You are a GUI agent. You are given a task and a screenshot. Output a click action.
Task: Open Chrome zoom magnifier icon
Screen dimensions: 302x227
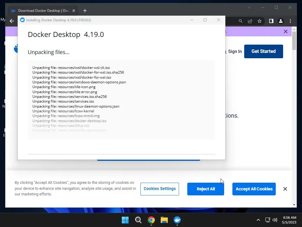[x=241, y=21]
